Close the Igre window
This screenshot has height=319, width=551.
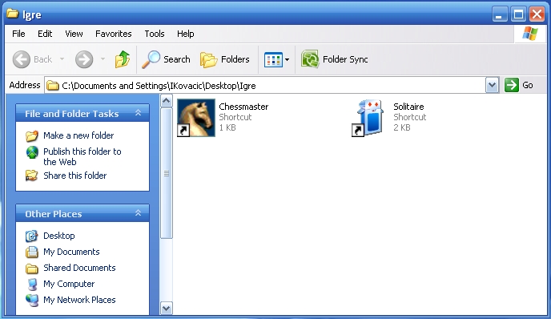537,14
